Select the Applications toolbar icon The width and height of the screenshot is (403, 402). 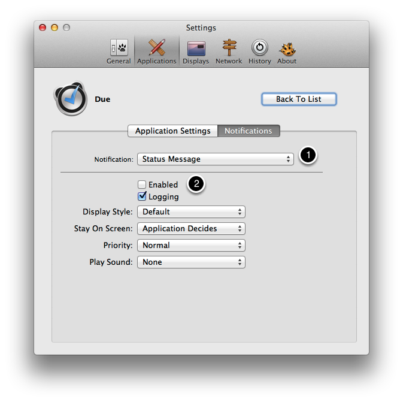point(156,51)
